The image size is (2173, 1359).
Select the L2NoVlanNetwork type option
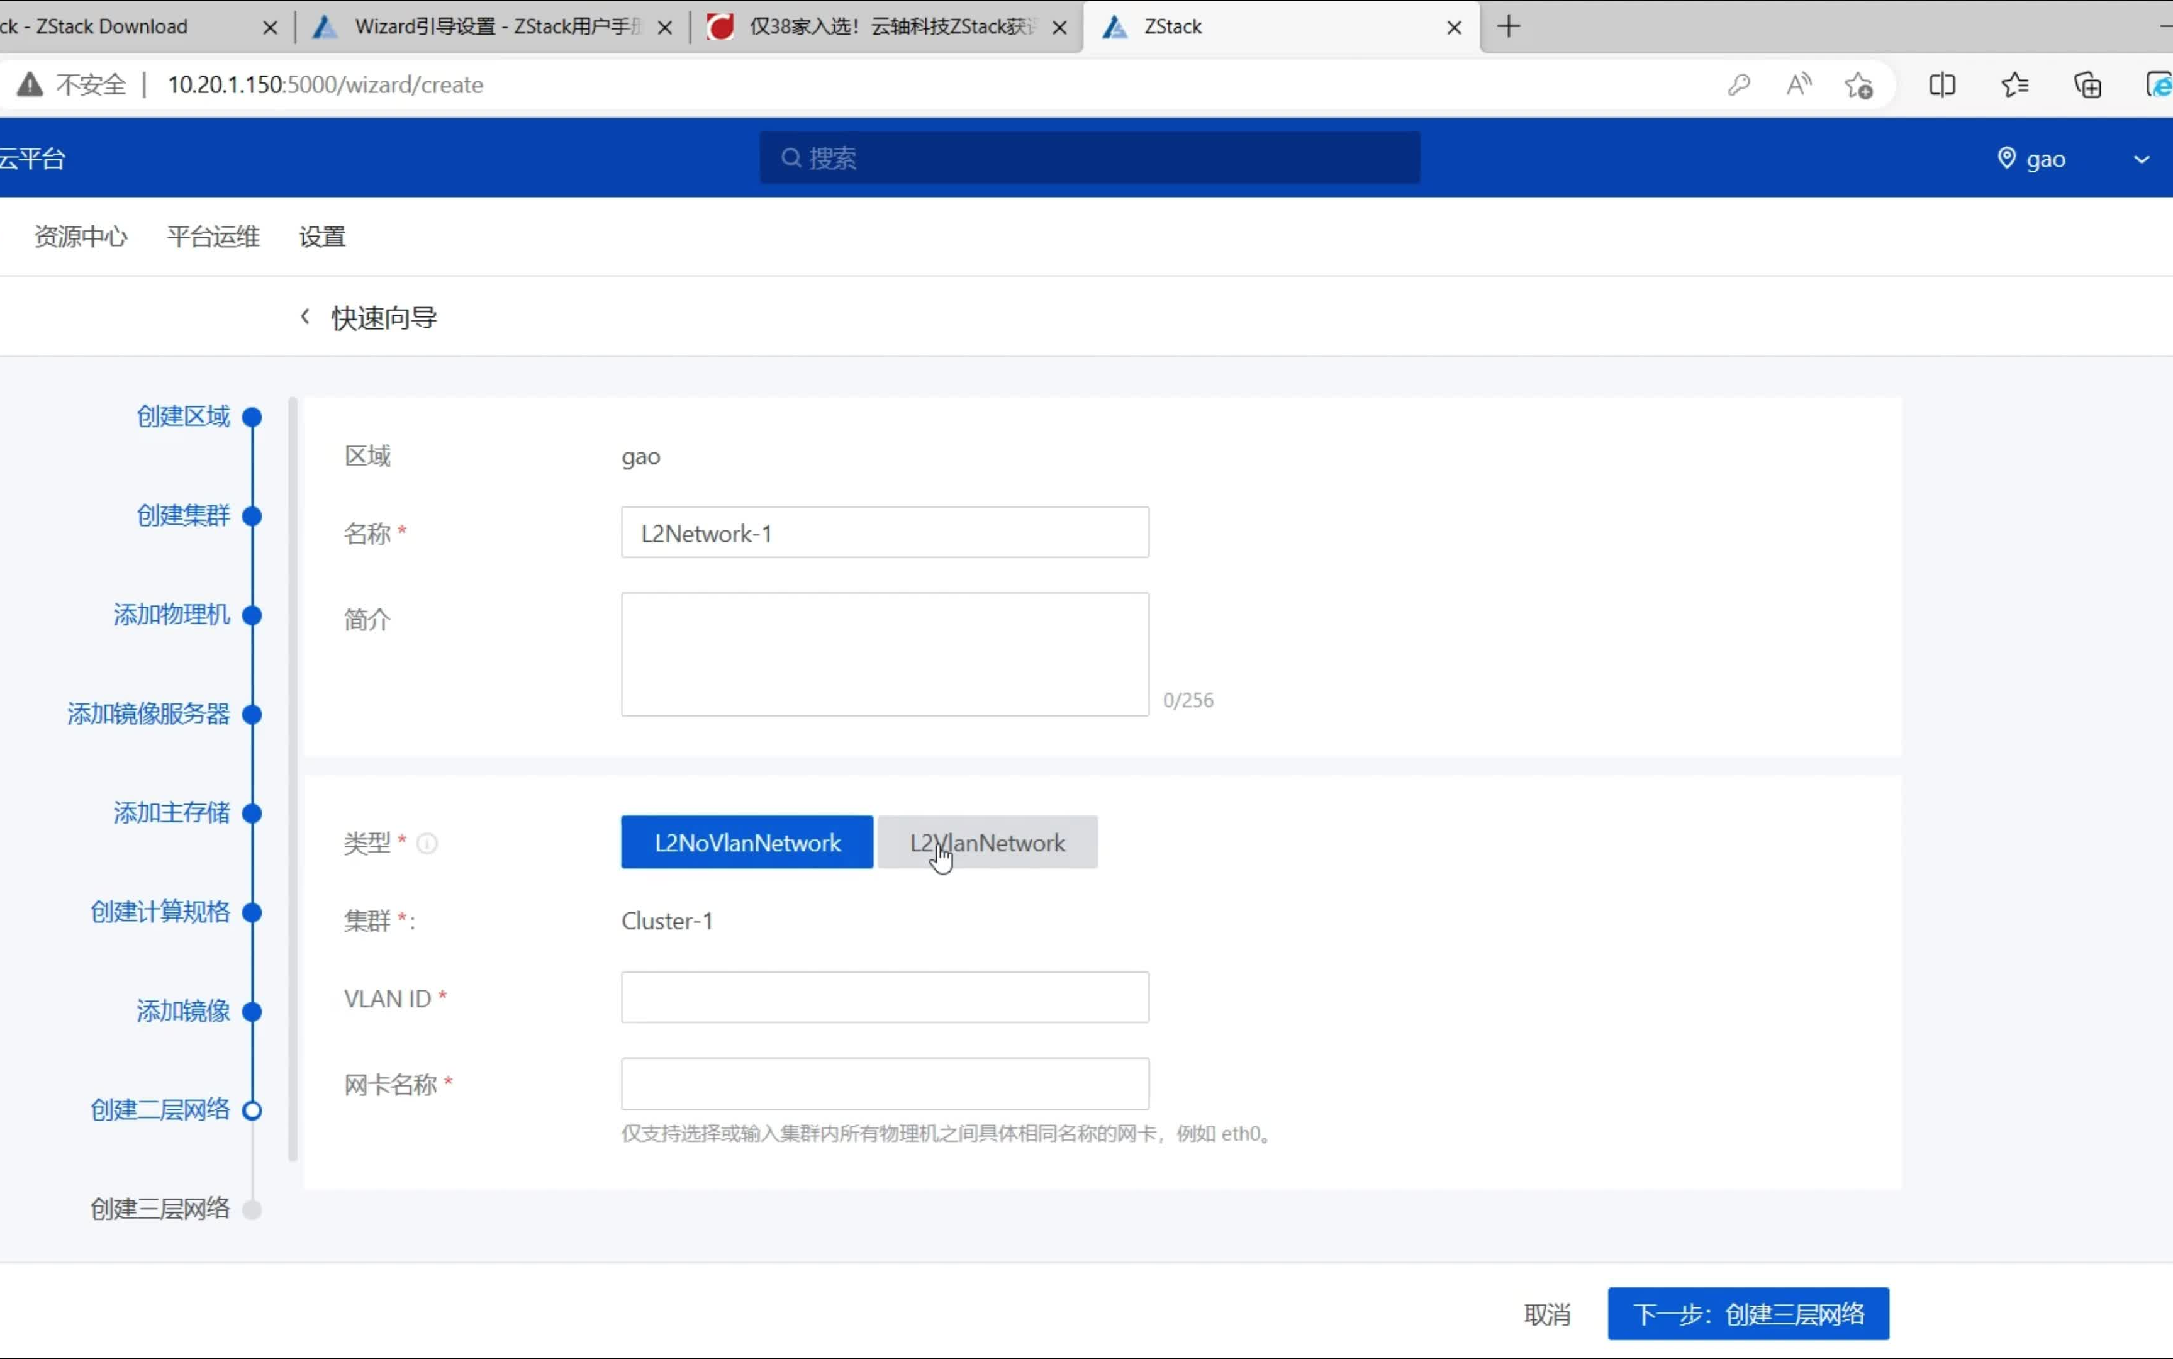(x=746, y=842)
